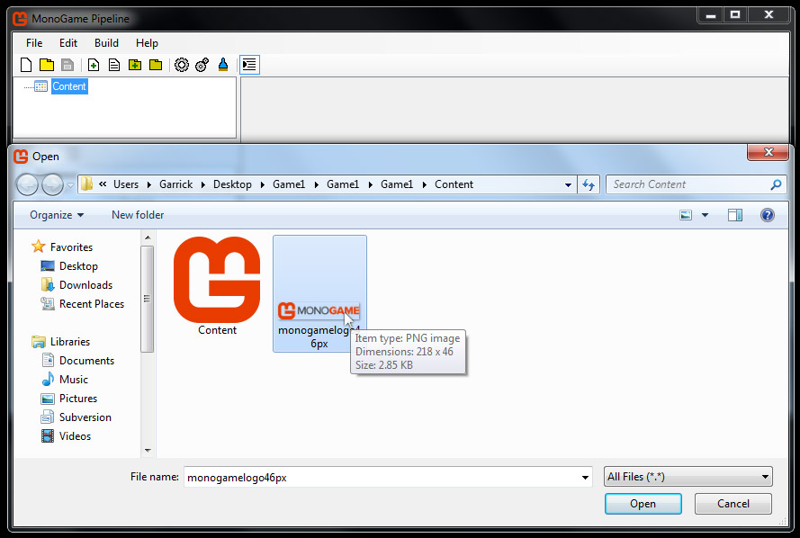Click the Add Existing Item icon

point(114,65)
